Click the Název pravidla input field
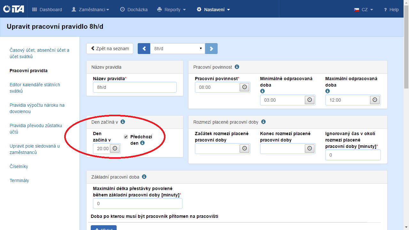This screenshot has height=230, width=409. [135, 87]
